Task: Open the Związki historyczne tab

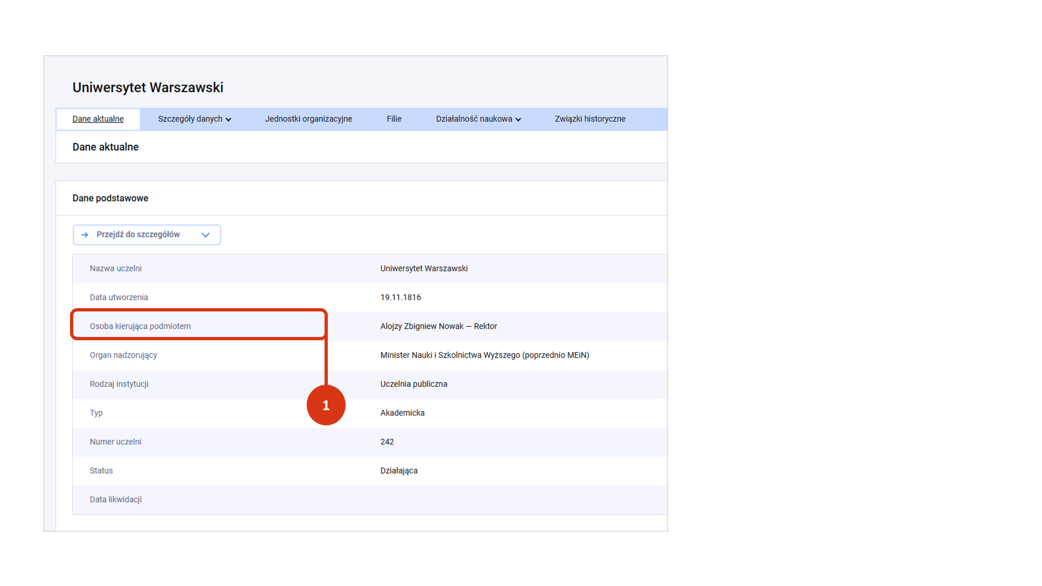Action: [x=590, y=119]
